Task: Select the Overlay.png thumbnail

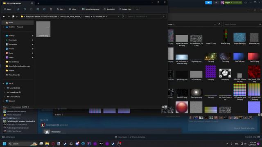Action: (43, 29)
